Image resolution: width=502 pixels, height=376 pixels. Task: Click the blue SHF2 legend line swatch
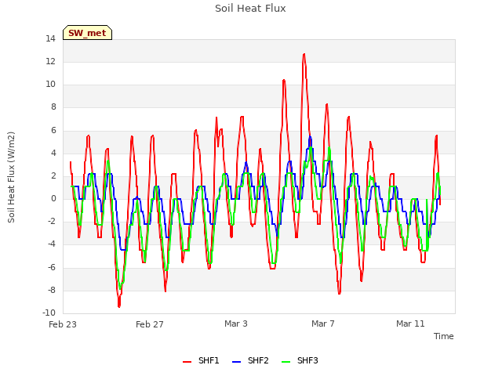[x=236, y=362]
